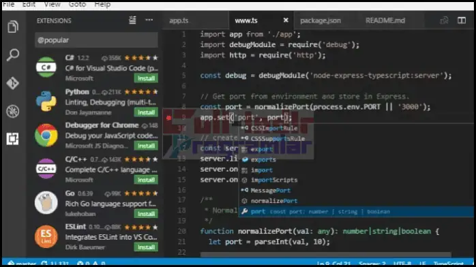476x267 pixels.
Task: Open the Source Control git view
Action: click(x=13, y=83)
